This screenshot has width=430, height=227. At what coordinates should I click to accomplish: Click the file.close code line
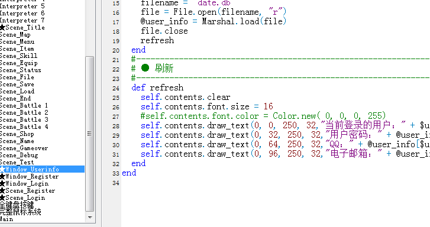click(164, 31)
